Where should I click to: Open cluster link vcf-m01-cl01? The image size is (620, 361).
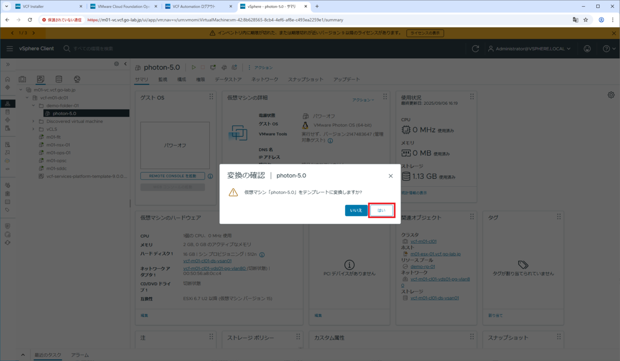click(x=423, y=241)
